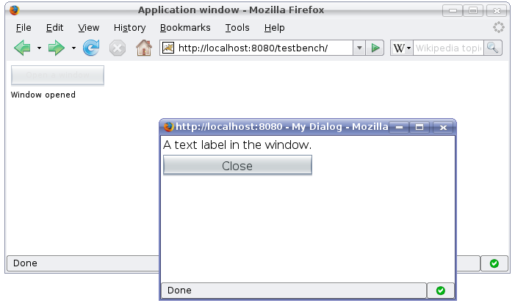Minimize the main Application window
Screen dimensions: 515x303
point(453,11)
